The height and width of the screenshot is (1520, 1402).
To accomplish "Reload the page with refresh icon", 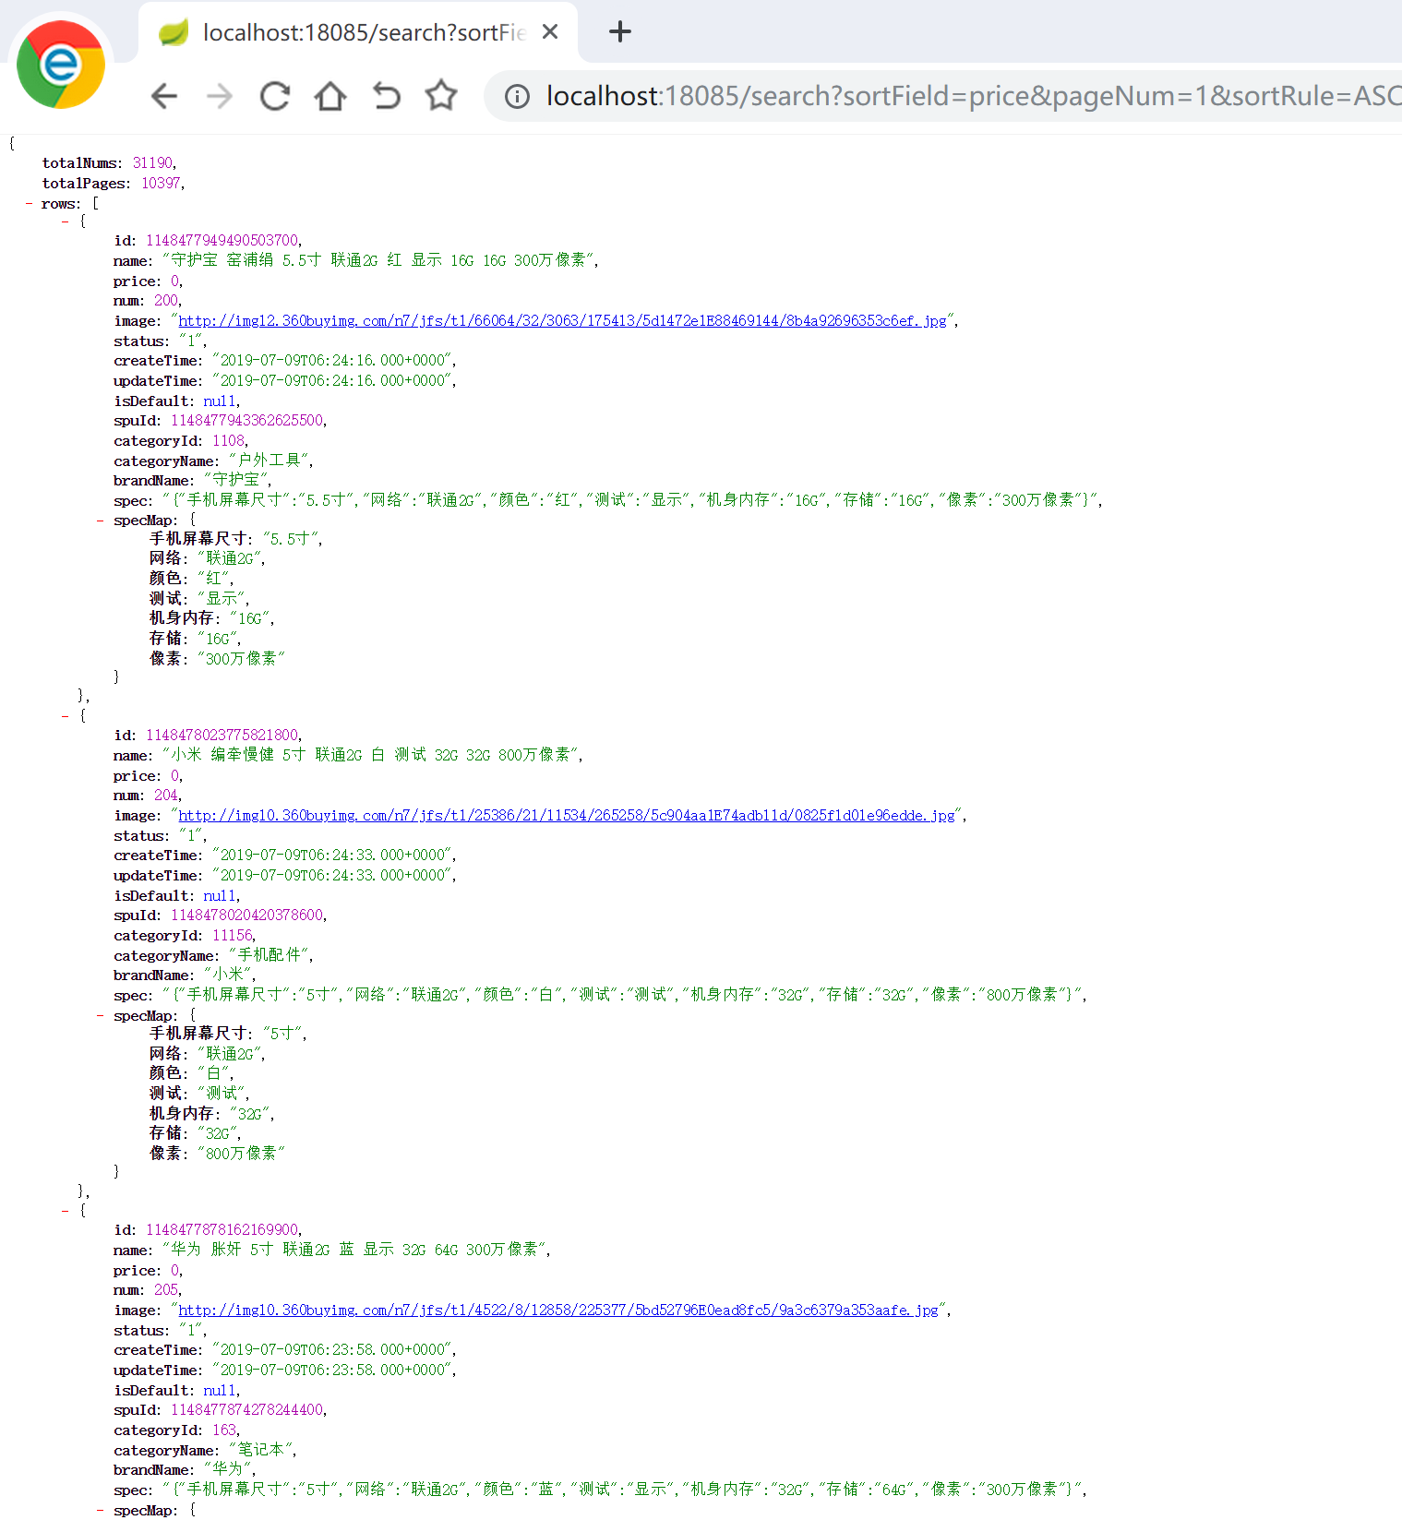I will (x=275, y=96).
